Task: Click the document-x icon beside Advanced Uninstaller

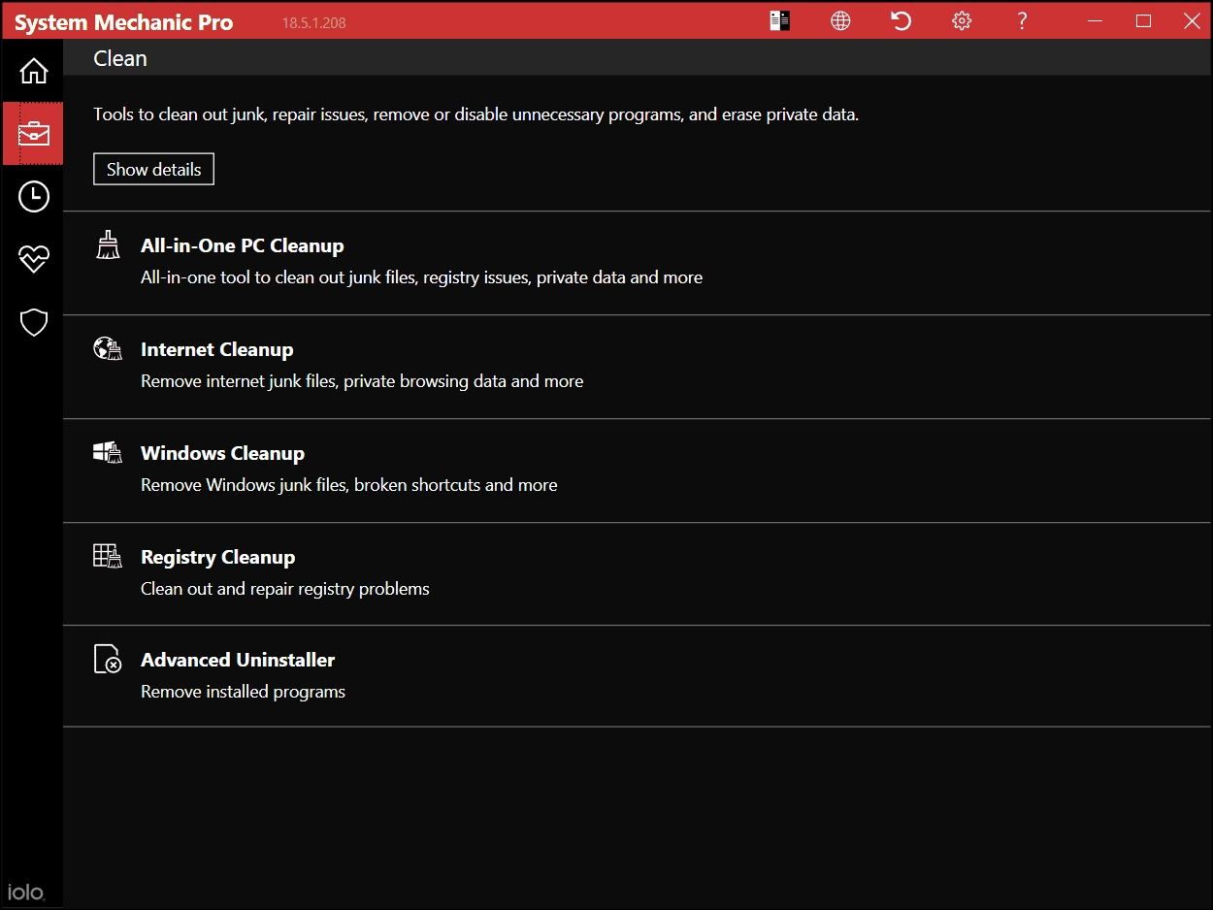Action: pyautogui.click(x=108, y=659)
